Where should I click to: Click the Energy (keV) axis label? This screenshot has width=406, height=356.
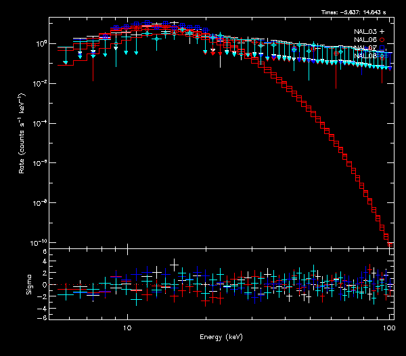pos(221,336)
